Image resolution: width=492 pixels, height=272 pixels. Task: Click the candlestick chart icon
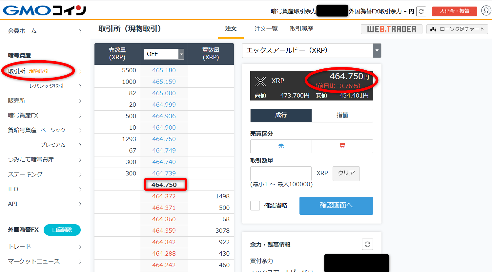tap(433, 29)
